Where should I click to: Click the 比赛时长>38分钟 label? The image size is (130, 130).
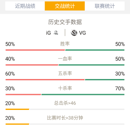(65, 118)
